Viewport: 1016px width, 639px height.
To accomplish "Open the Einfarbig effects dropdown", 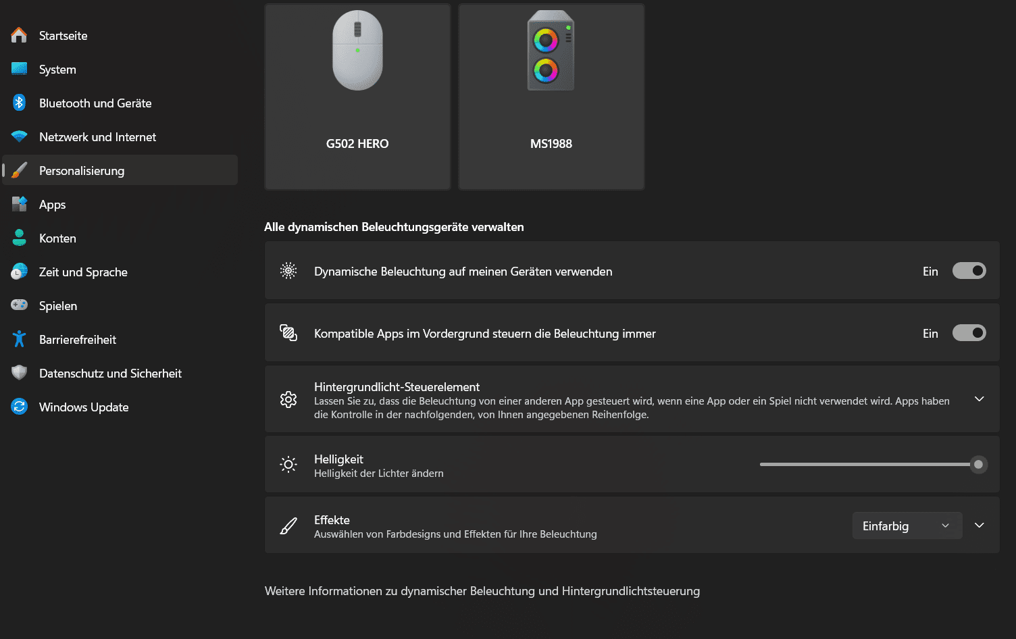I will point(907,526).
